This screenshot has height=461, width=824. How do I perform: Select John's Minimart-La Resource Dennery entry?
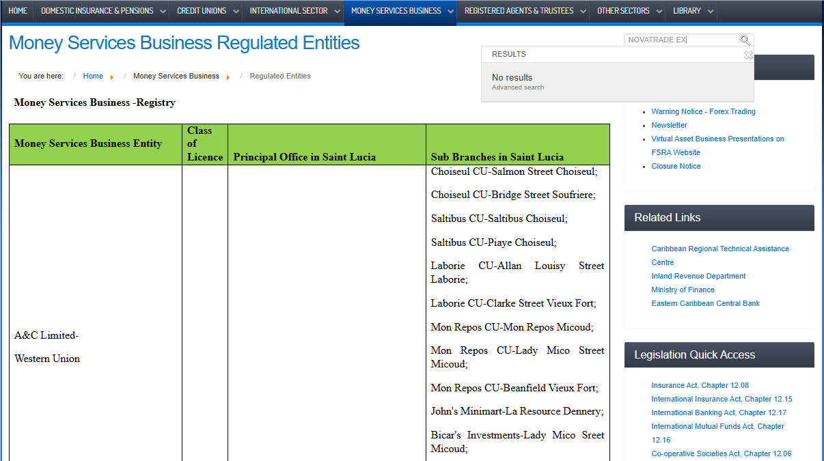[x=517, y=411]
